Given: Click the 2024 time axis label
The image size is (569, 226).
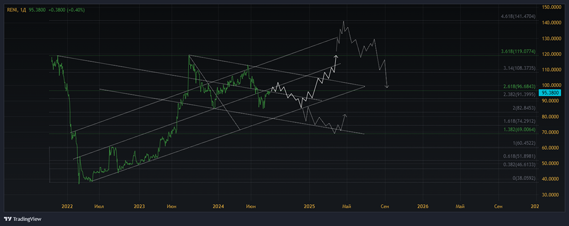Looking at the screenshot, I should coord(218,207).
